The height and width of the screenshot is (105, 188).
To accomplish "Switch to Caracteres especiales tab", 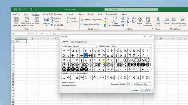I will point(79,42).
